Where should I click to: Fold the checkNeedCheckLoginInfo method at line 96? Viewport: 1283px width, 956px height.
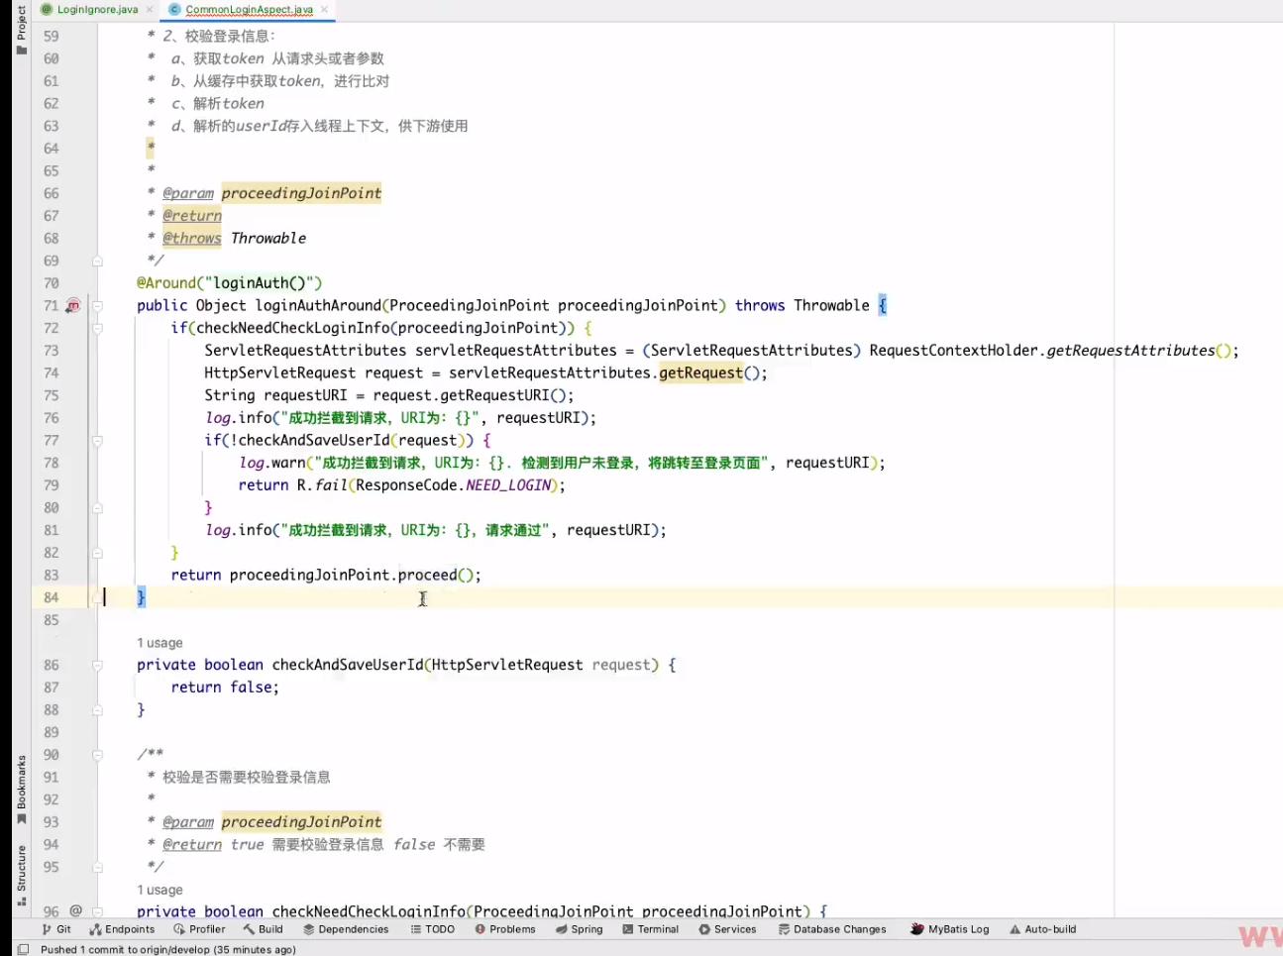[98, 911]
